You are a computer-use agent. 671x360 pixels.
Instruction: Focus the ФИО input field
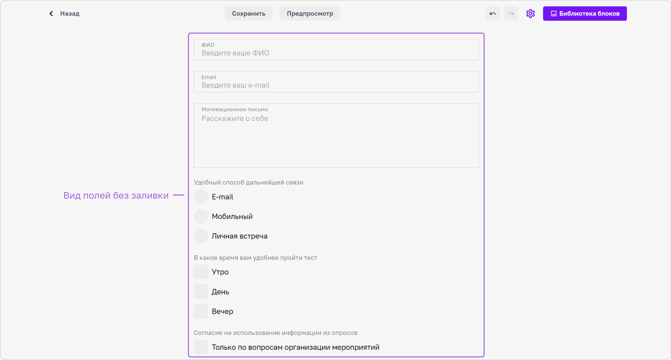click(336, 50)
